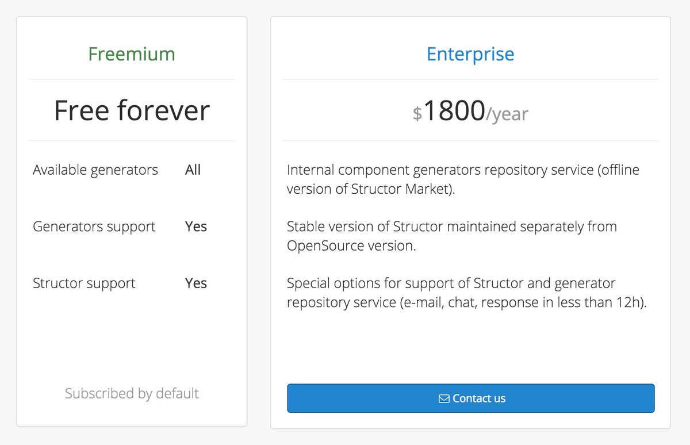The width and height of the screenshot is (690, 445).
Task: Click the Generators support label
Action: pyautogui.click(x=94, y=227)
